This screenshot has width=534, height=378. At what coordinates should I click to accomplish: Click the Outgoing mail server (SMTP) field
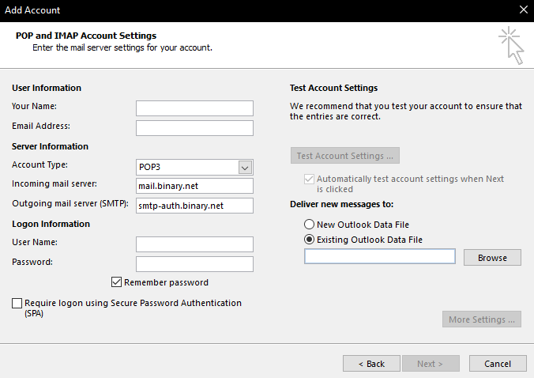coord(194,206)
